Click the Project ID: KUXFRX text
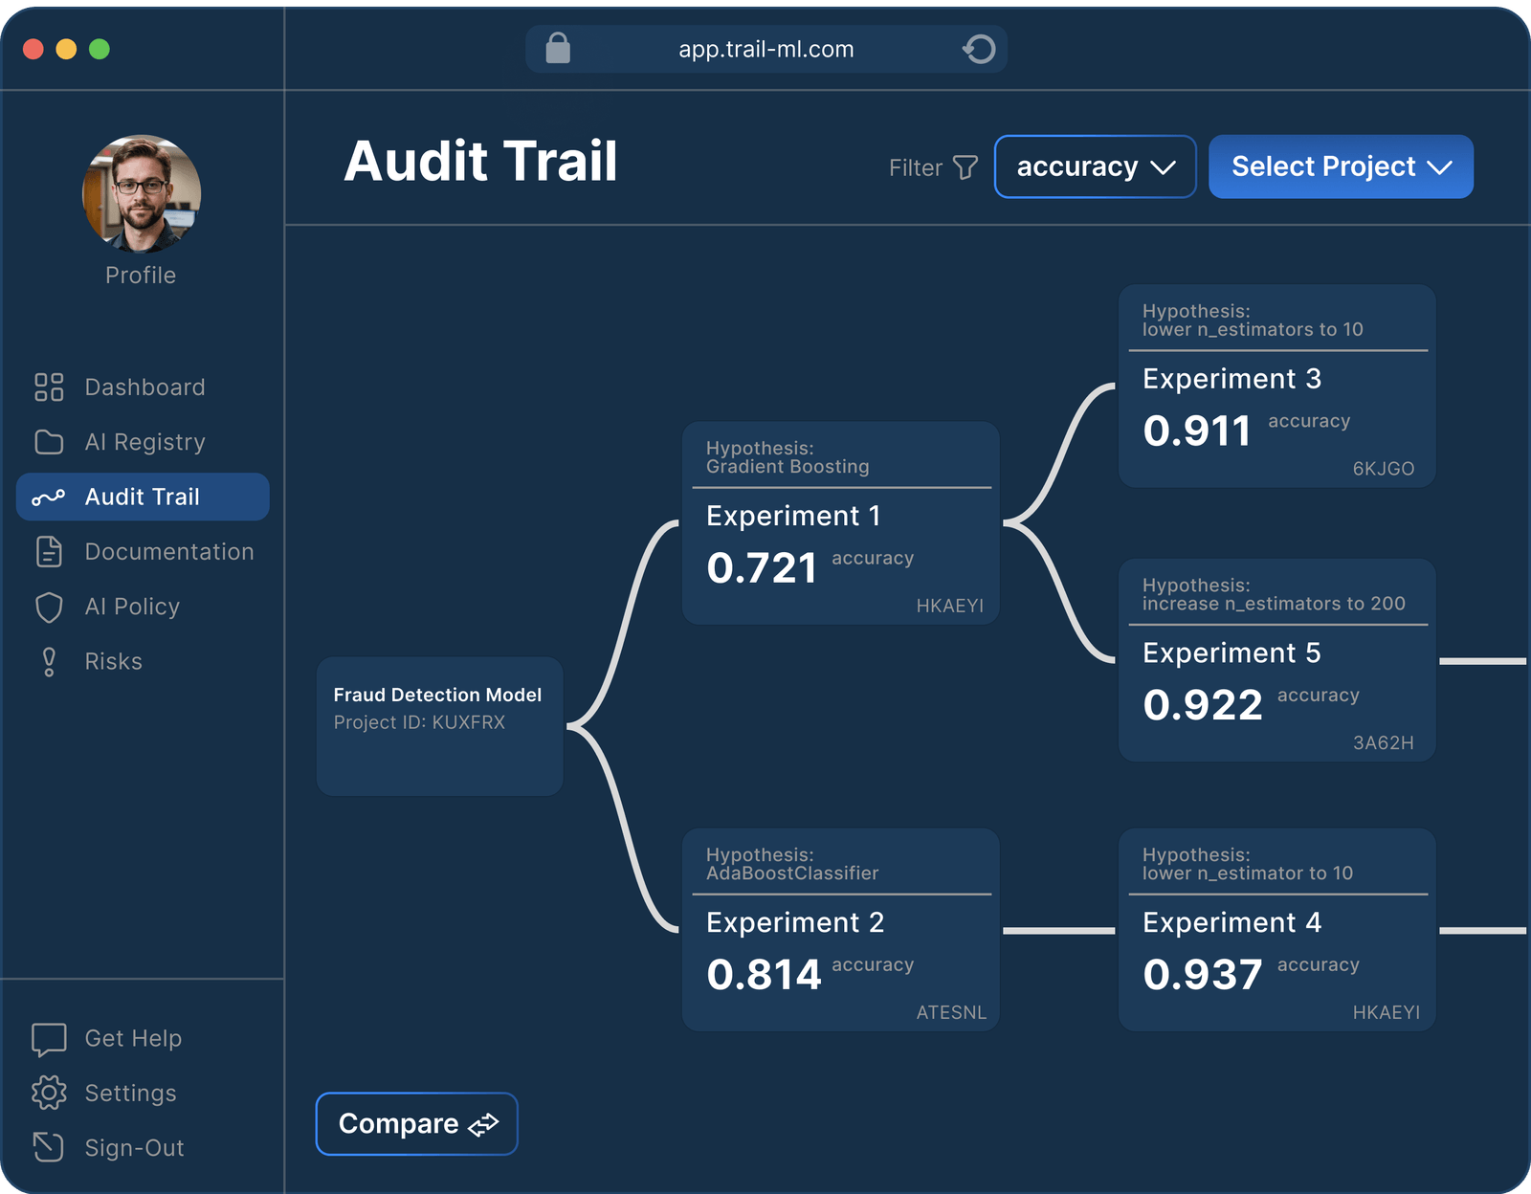This screenshot has width=1531, height=1194. pyautogui.click(x=419, y=722)
